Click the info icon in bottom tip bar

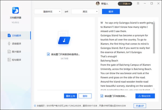click(35, 106)
